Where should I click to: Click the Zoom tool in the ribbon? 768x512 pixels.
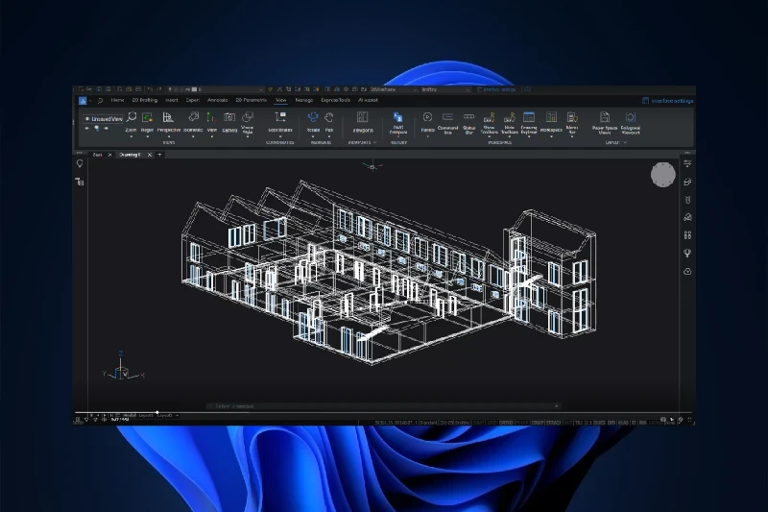(131, 120)
